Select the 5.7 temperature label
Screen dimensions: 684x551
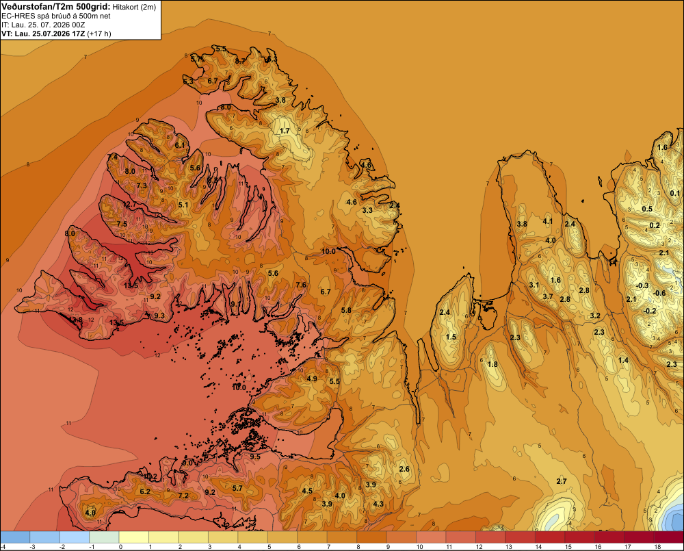click(x=237, y=488)
